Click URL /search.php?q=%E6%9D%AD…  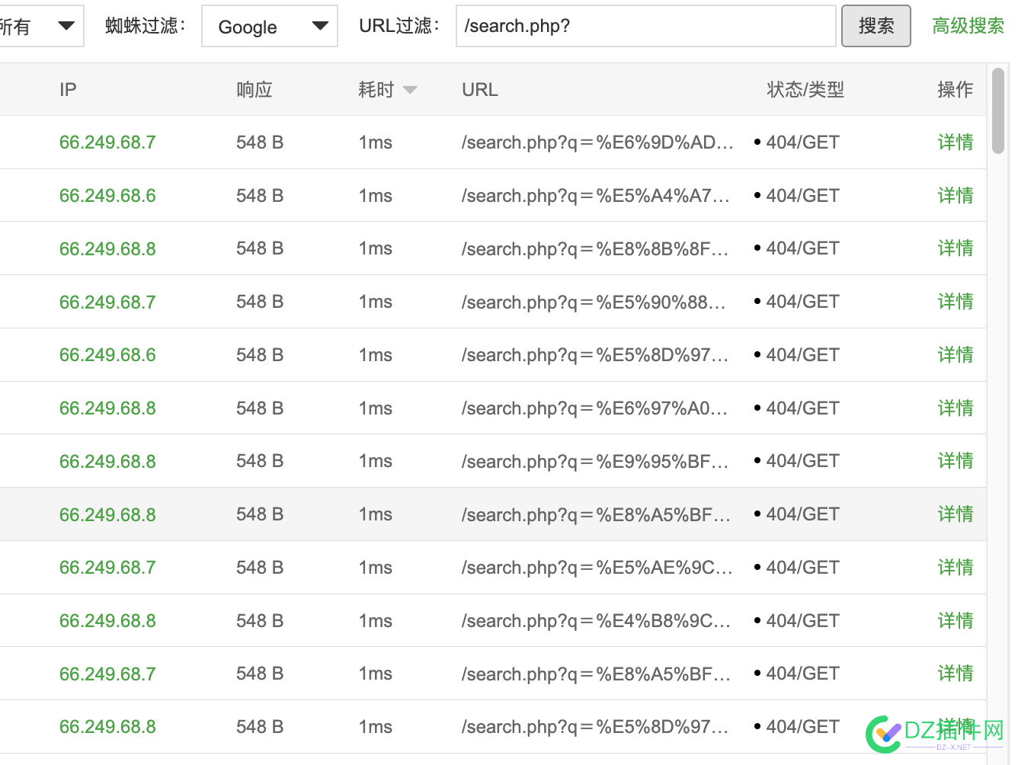pos(597,142)
